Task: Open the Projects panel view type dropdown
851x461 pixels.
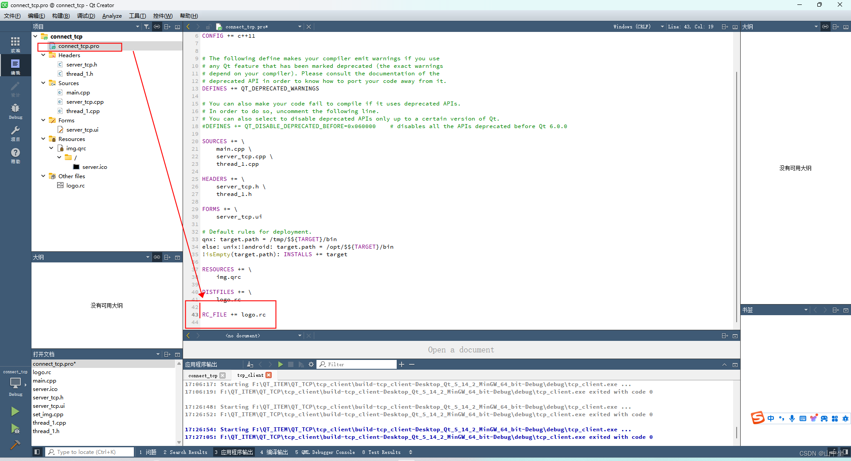Action: tap(137, 27)
